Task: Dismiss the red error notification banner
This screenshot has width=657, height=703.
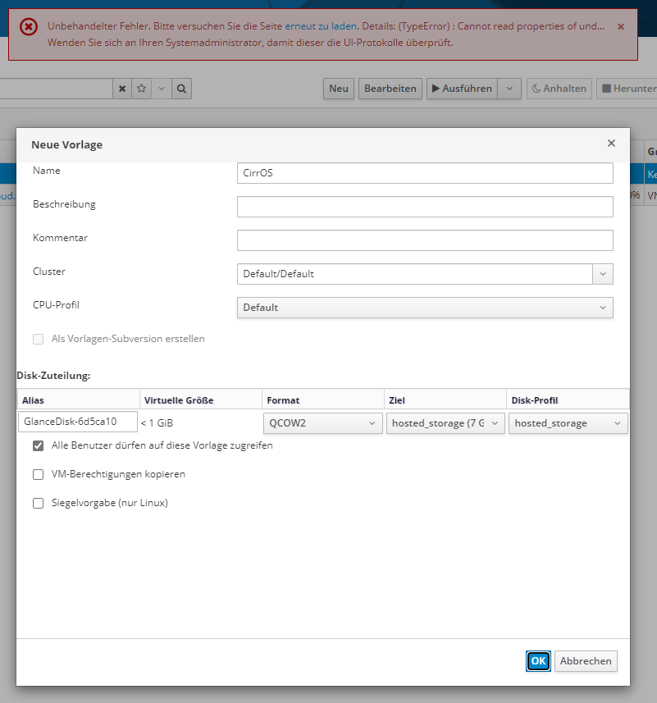Action: pos(620,27)
